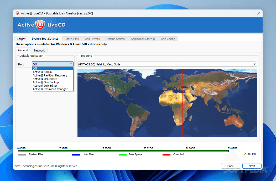Select Active@ UNDELETE from dropdown
The height and width of the screenshot is (181, 276).
53,79
